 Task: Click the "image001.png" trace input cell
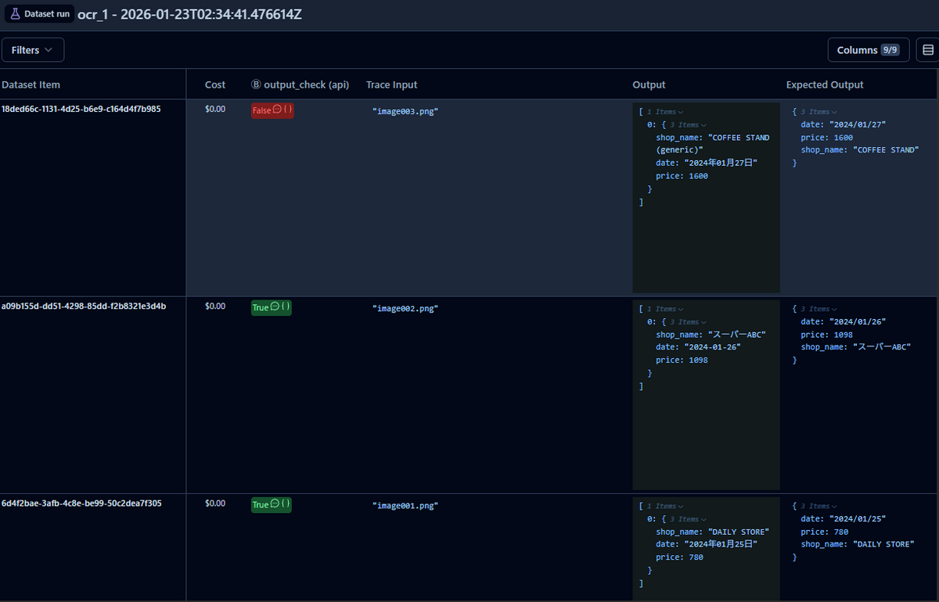coord(405,506)
